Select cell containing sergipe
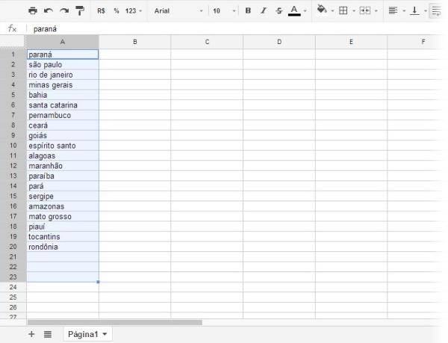Viewport: 448px width, 343px height. coord(63,196)
